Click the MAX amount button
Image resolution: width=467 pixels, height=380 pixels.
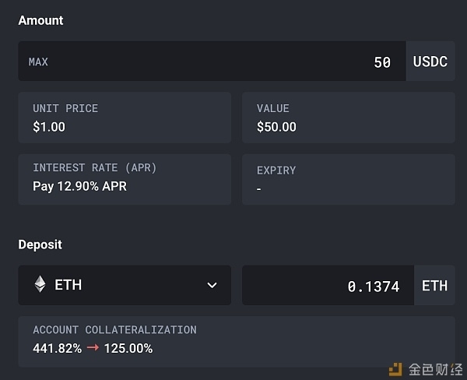(38, 62)
